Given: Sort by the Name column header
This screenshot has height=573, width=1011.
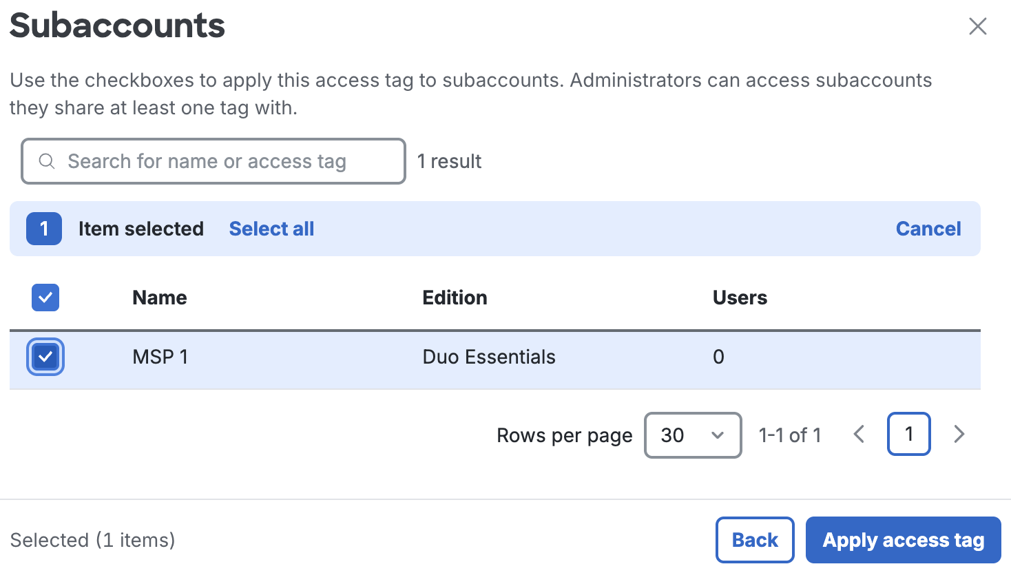Looking at the screenshot, I should 159,298.
